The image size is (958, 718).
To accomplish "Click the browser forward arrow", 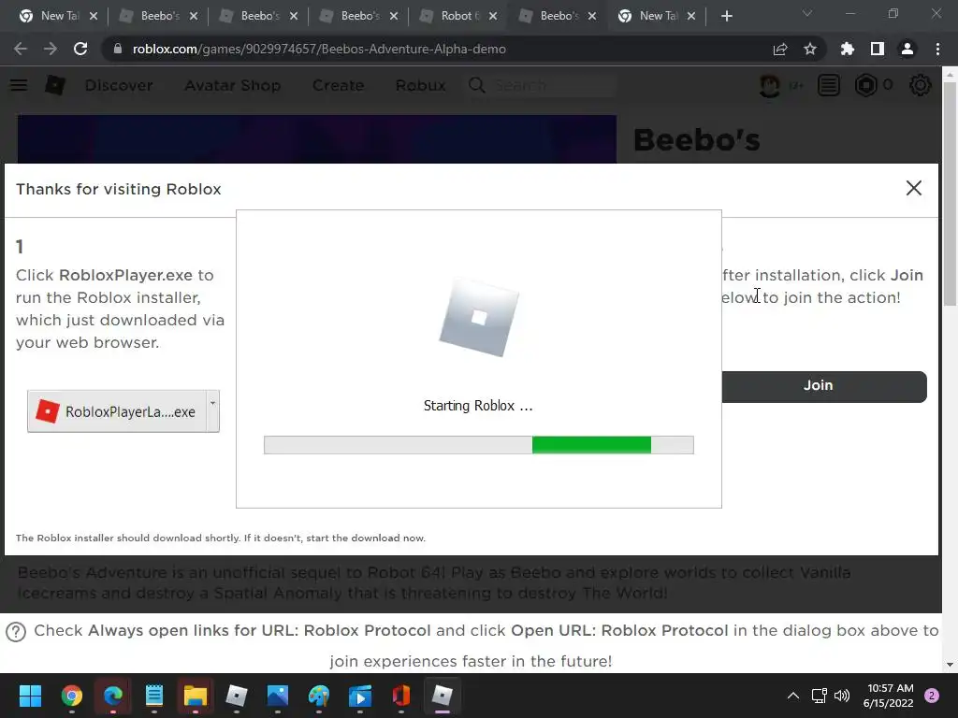I will [x=51, y=49].
